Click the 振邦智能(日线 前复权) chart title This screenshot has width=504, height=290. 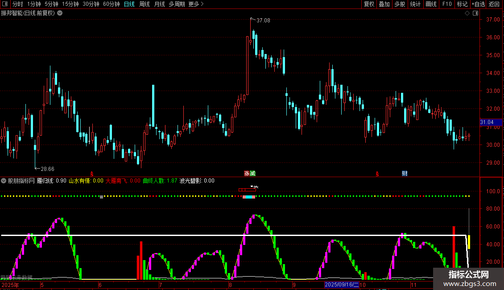point(28,13)
